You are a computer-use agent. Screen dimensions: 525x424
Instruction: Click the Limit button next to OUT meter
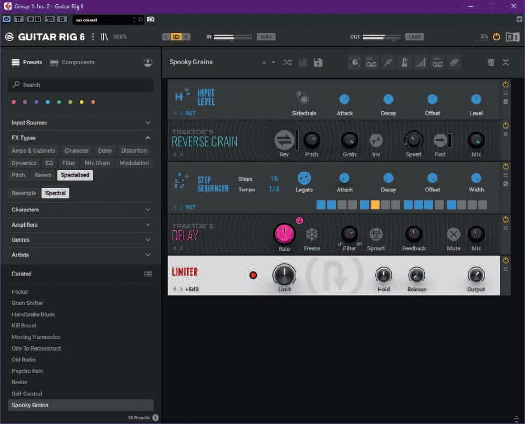(x=415, y=37)
